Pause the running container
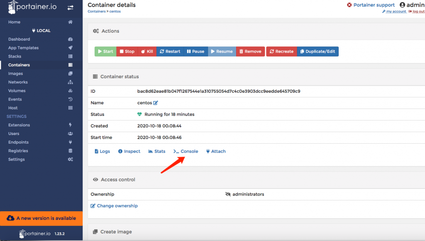This screenshot has height=241, width=425. coord(195,51)
